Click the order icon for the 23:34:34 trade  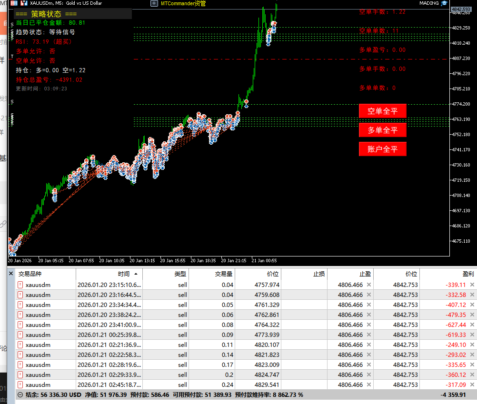coord(20,305)
